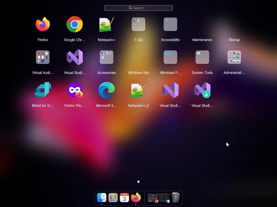Click the Windows Kits label
277x207 pixels.
(138, 73)
